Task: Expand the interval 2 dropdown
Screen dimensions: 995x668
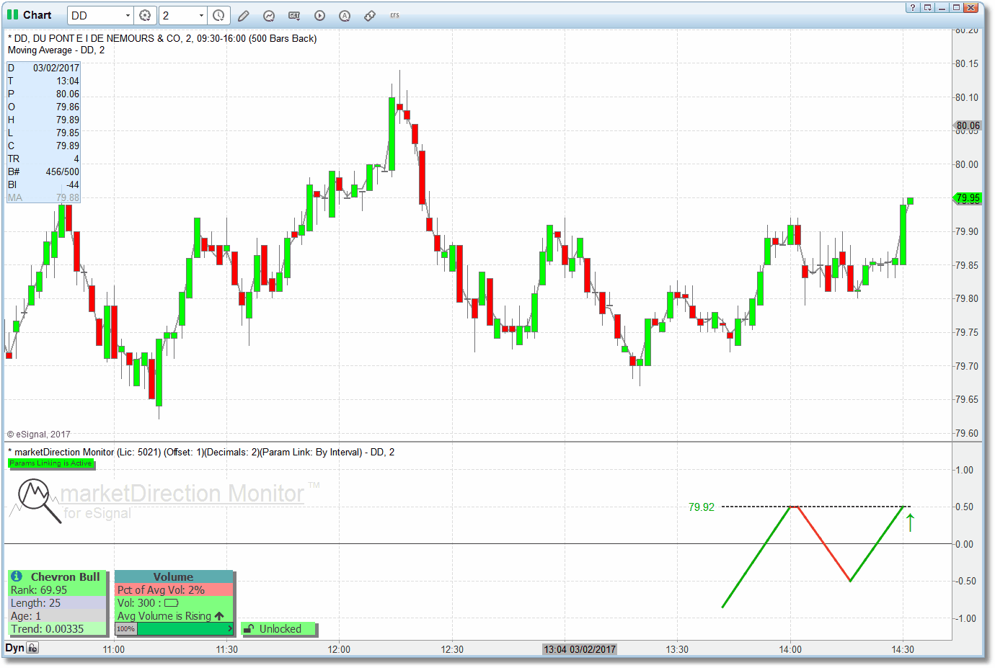Action: point(201,15)
